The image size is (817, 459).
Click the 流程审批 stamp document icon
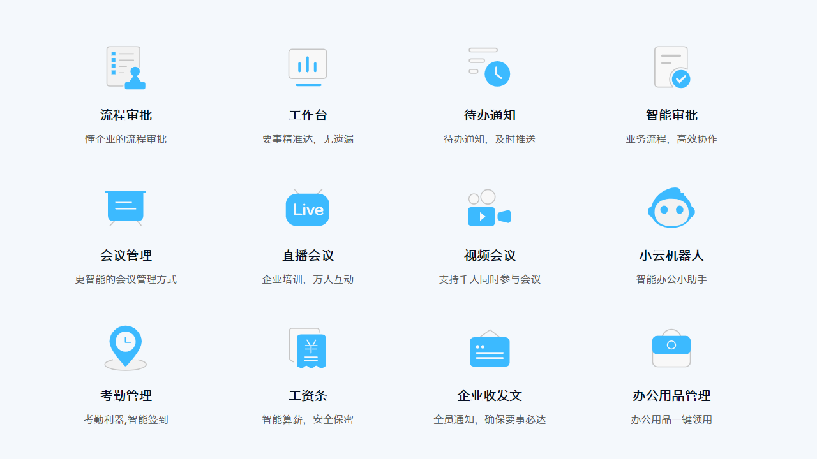coord(126,68)
